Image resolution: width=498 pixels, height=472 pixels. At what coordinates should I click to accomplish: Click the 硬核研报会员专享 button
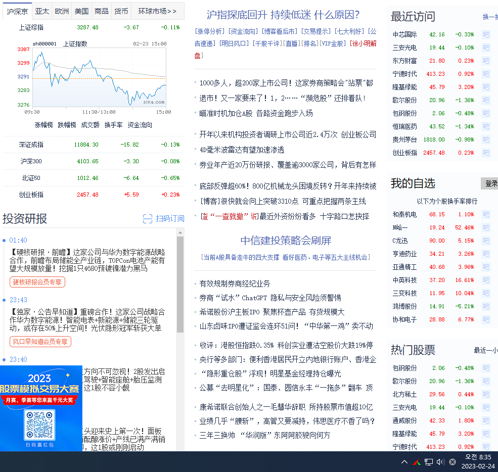(x=37, y=282)
